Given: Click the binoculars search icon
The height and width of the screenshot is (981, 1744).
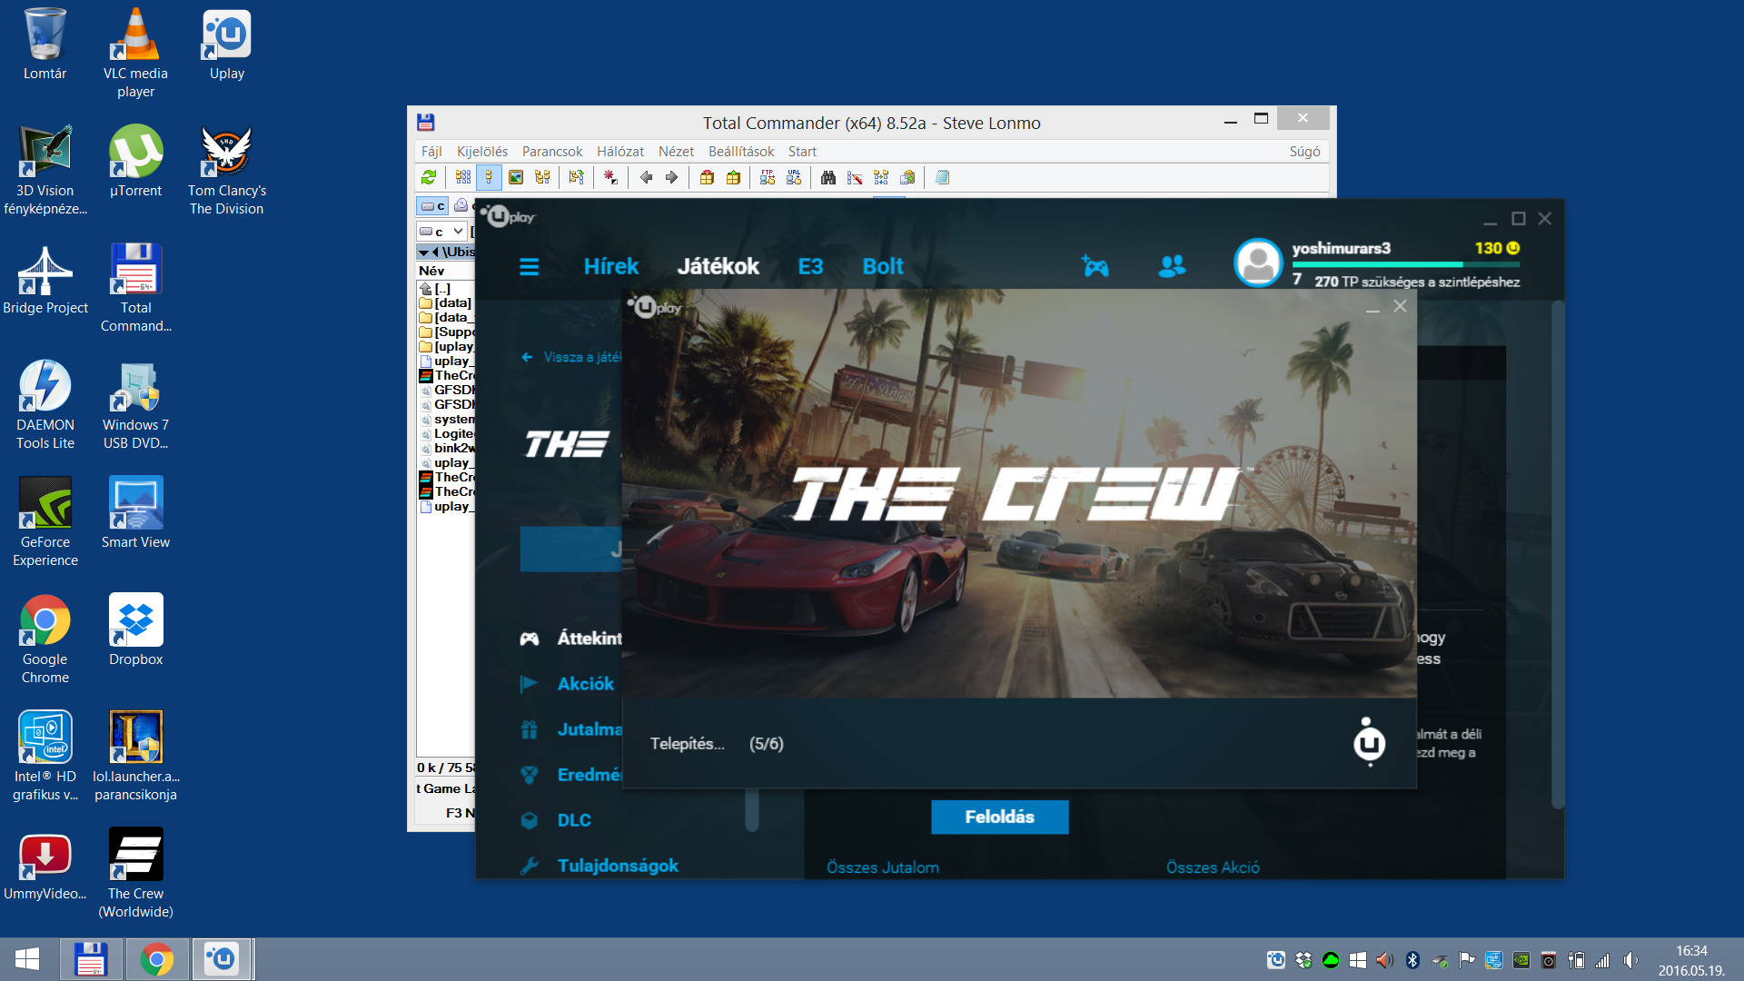Looking at the screenshot, I should 827,177.
